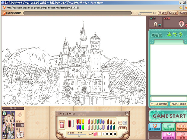Clear the whole canvas with 全消し
This screenshot has height=140, width=187.
coord(122,128)
